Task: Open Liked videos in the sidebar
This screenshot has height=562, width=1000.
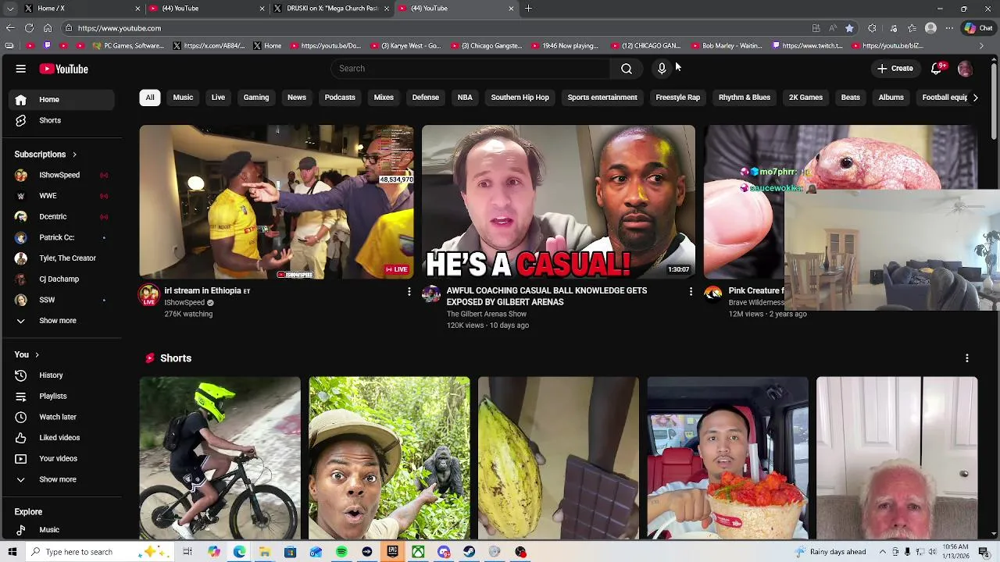Action: click(x=62, y=438)
